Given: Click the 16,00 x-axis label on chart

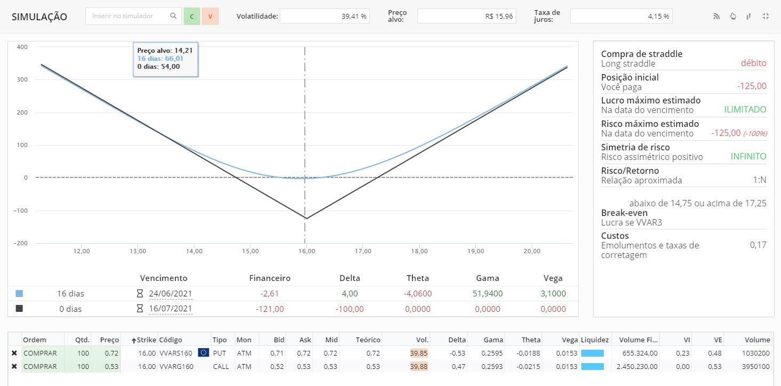Looking at the screenshot, I should (306, 251).
